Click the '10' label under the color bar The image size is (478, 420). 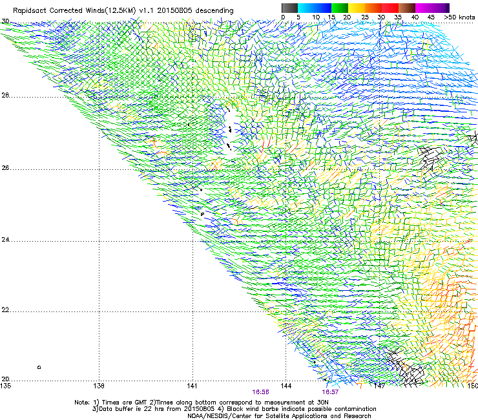click(x=316, y=17)
